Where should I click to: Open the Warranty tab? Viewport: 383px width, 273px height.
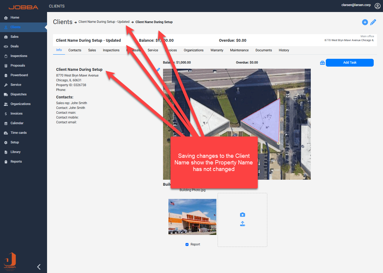217,50
